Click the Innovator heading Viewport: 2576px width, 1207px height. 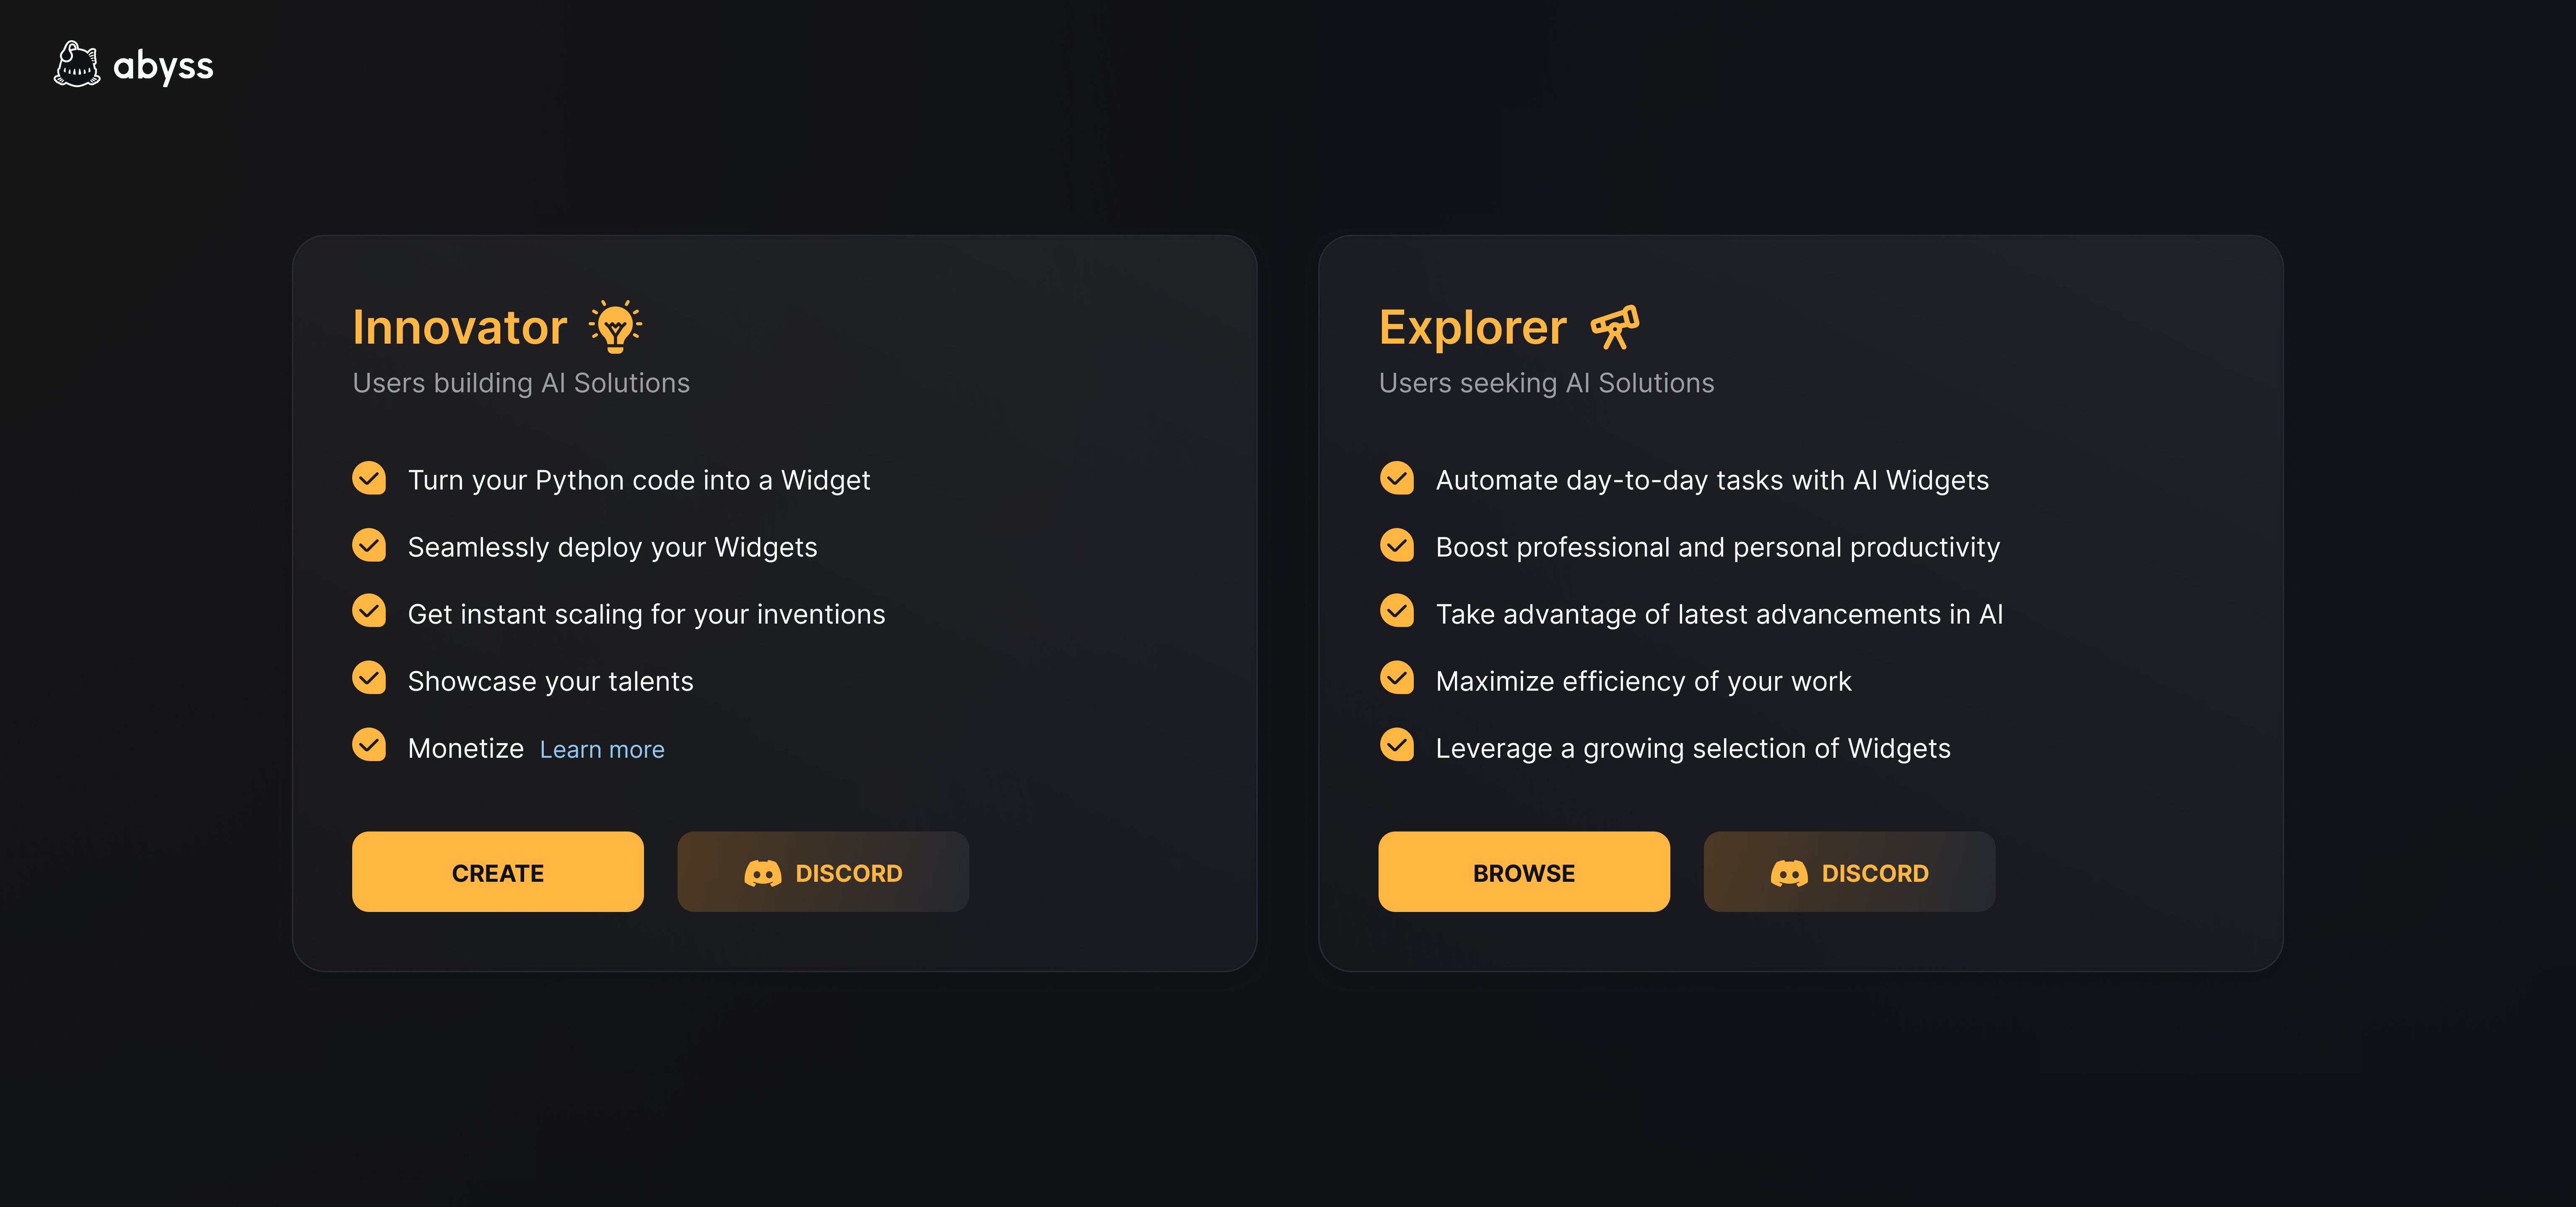pos(460,328)
